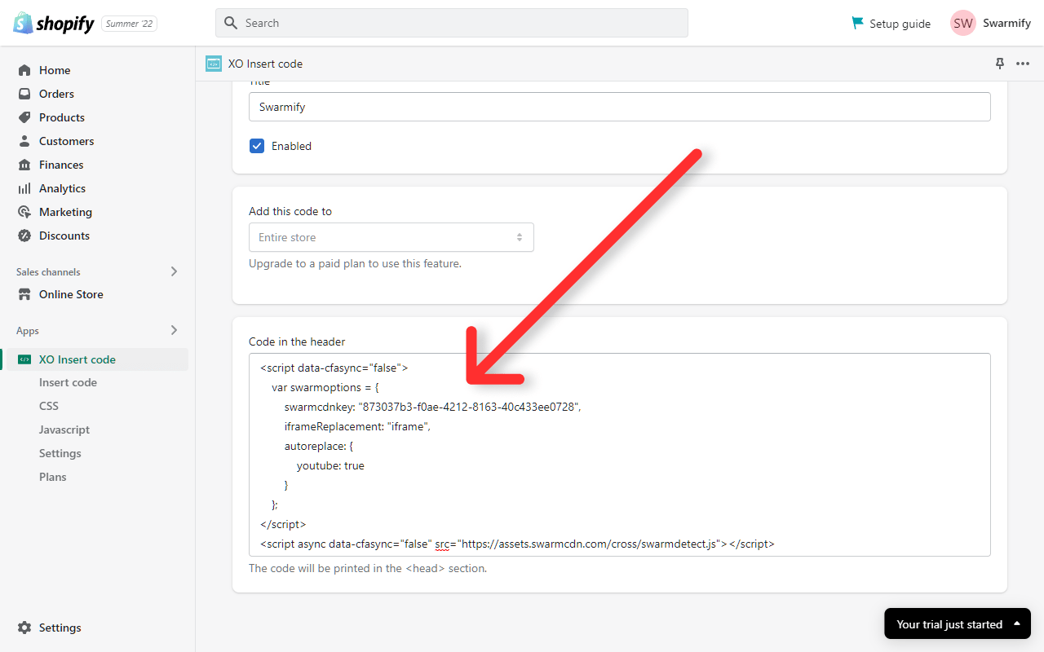Click the Customers person icon

[x=24, y=141]
